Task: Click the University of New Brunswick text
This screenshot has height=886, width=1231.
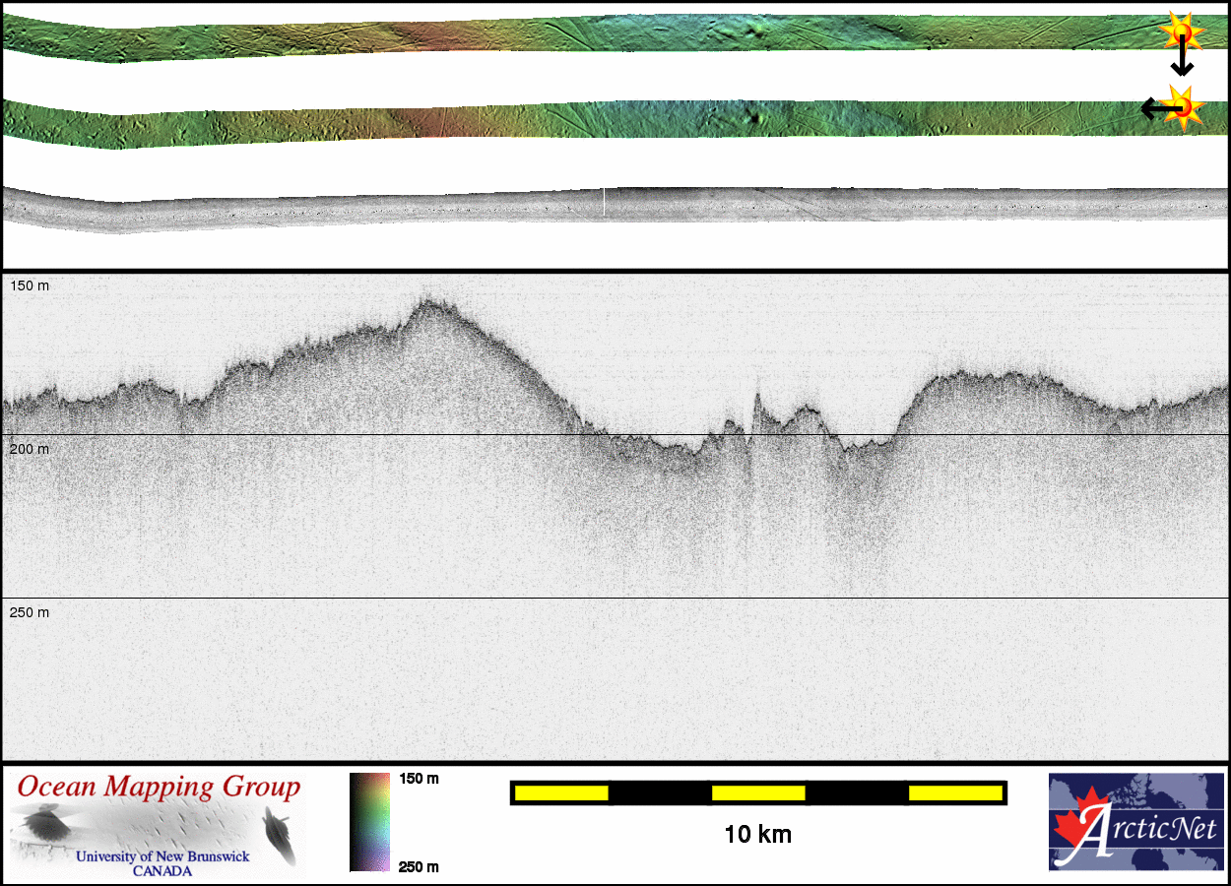Action: [x=162, y=856]
